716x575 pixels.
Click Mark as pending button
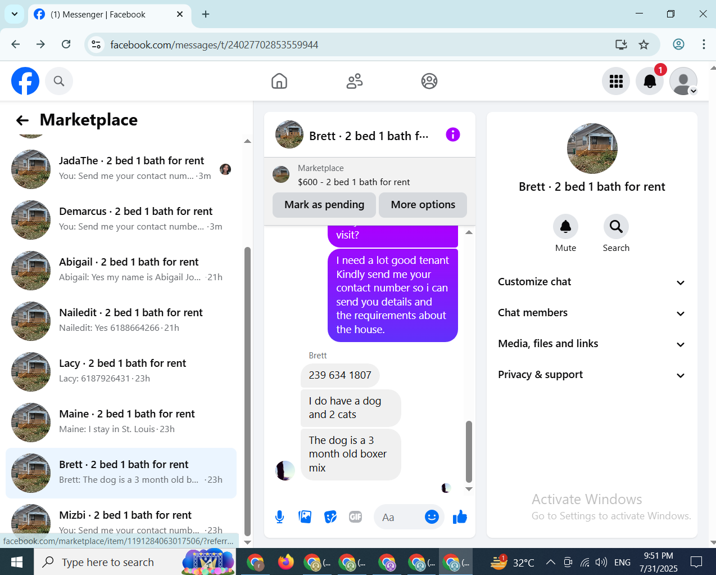pos(324,205)
